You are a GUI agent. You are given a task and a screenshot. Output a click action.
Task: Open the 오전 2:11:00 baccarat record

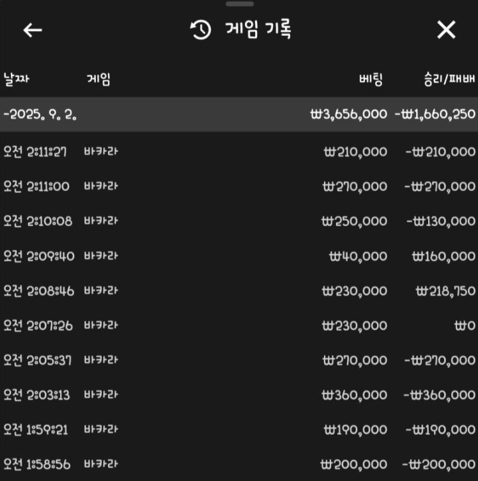pos(239,186)
